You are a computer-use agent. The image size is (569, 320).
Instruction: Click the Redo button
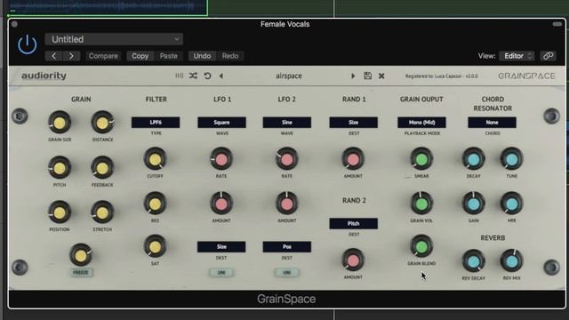pos(230,56)
